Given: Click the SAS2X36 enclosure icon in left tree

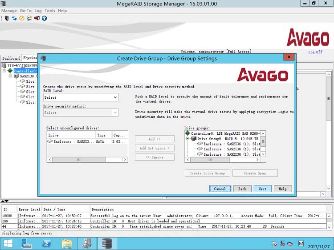Looking at the screenshot, I should tap(16, 76).
